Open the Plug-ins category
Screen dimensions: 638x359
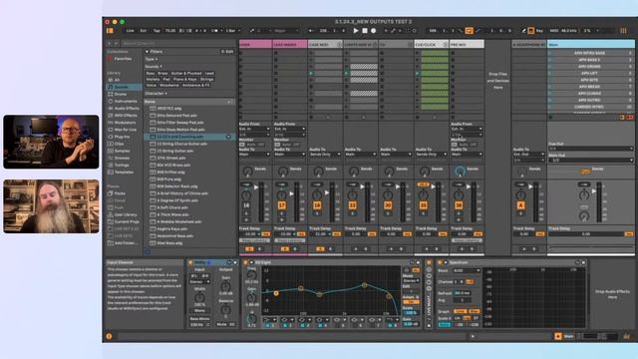point(122,137)
